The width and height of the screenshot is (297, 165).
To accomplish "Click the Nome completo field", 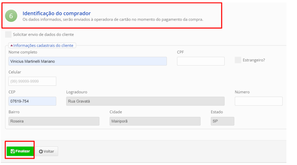I will [x=88, y=61].
